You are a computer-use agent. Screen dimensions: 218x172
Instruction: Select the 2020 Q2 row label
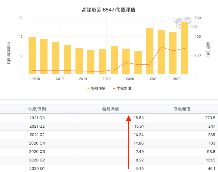[37, 160]
